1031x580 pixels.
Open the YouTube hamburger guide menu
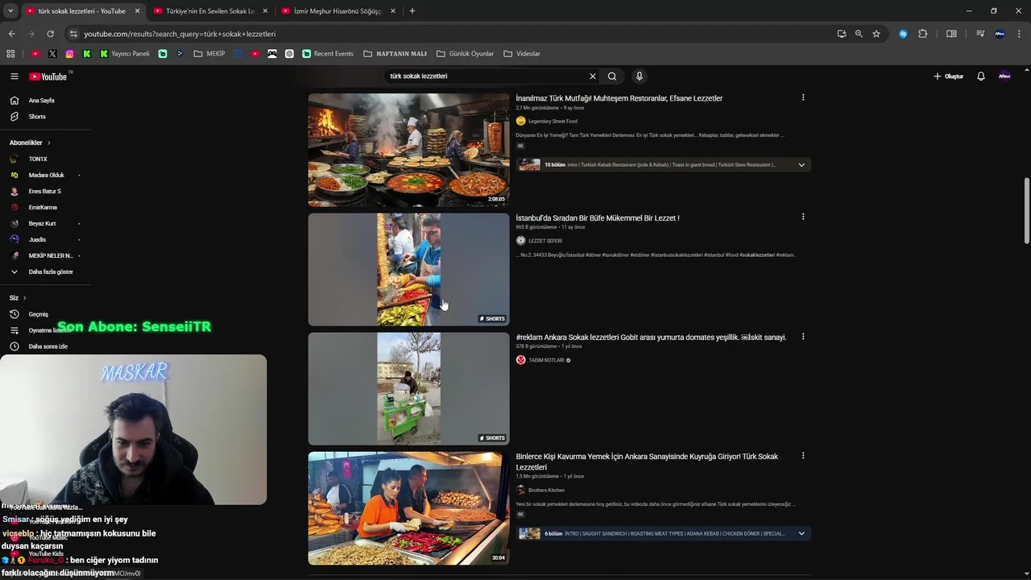pos(14,77)
